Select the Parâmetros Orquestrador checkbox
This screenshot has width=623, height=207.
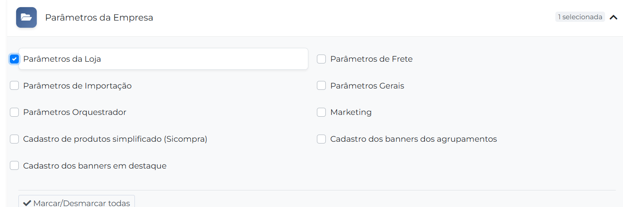14,112
